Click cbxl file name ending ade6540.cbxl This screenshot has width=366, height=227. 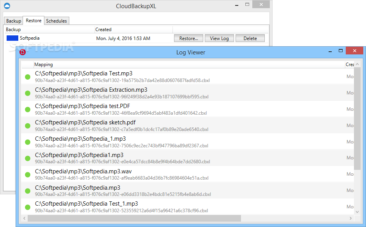[121, 129]
